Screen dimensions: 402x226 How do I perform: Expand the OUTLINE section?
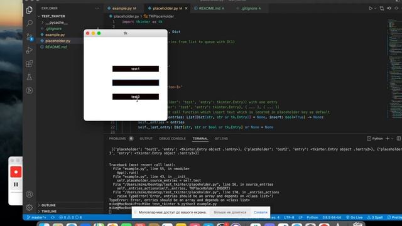48,205
